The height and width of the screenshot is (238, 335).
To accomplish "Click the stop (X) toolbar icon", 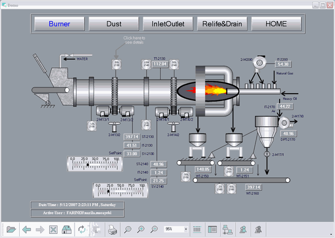I will coord(53,230).
